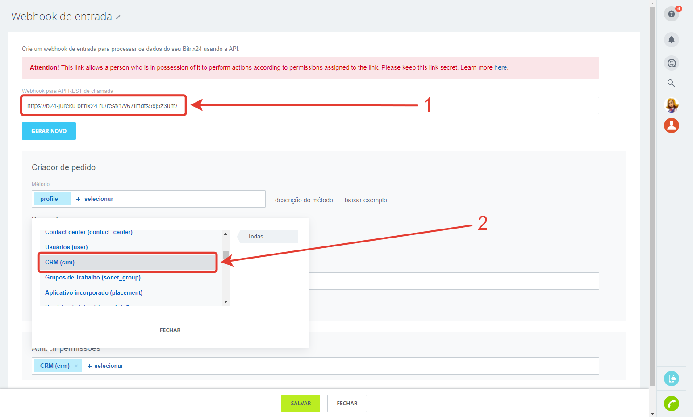The image size is (693, 417).
Task: Remove the CRM (crm) permission tag
Action: tap(76, 366)
